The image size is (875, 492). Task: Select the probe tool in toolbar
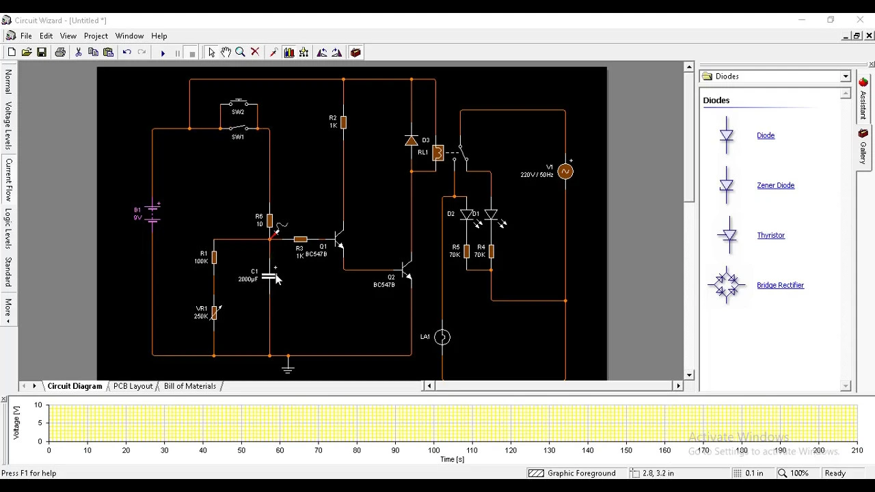coord(273,53)
